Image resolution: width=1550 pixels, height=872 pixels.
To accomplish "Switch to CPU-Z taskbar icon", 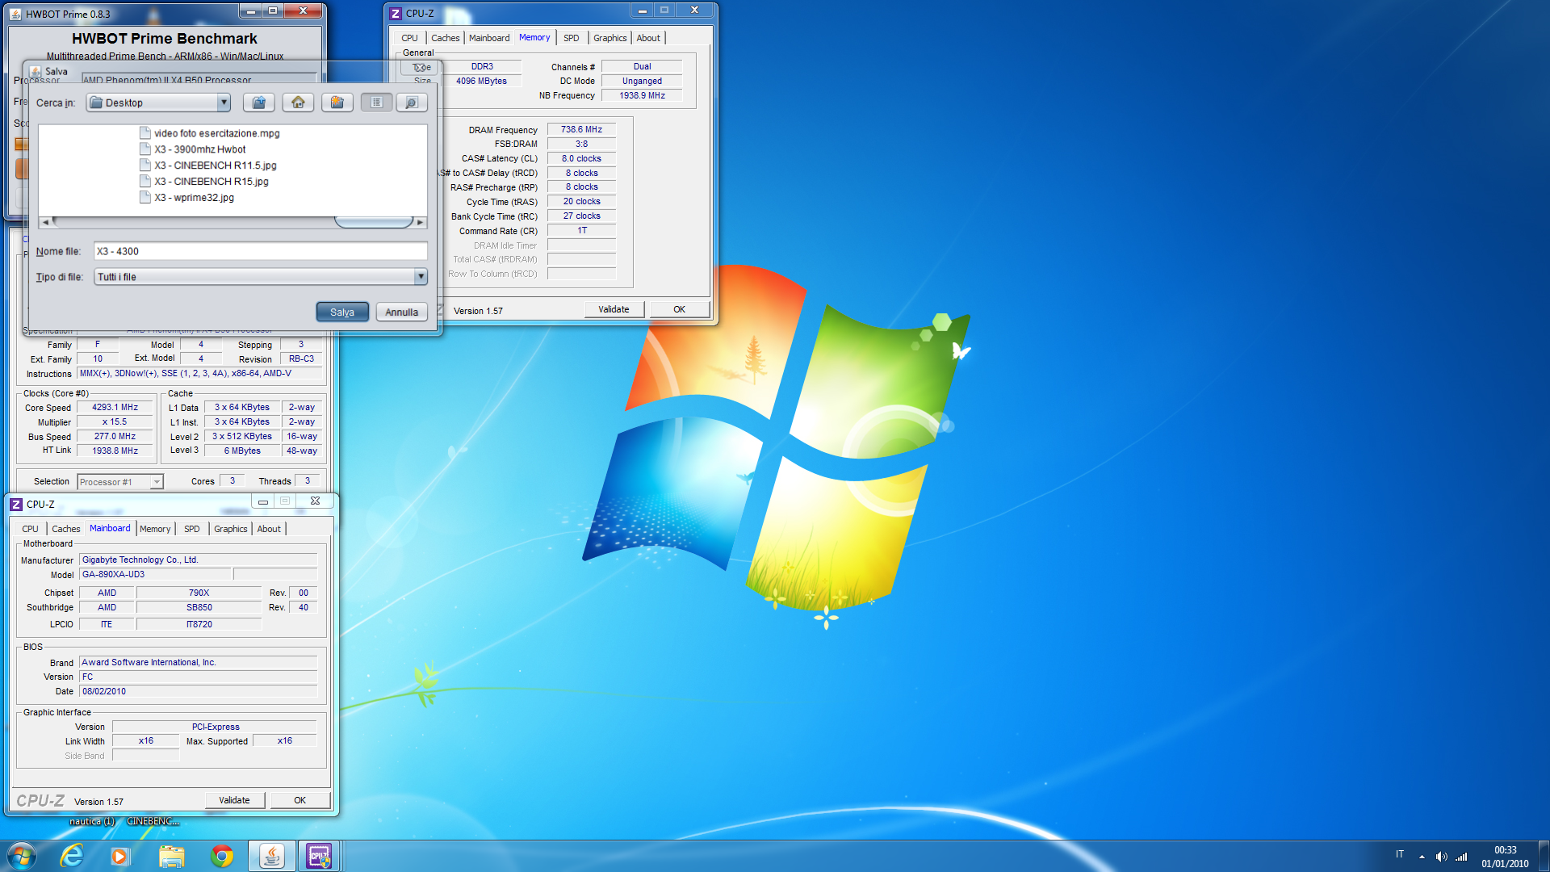I will point(319,856).
